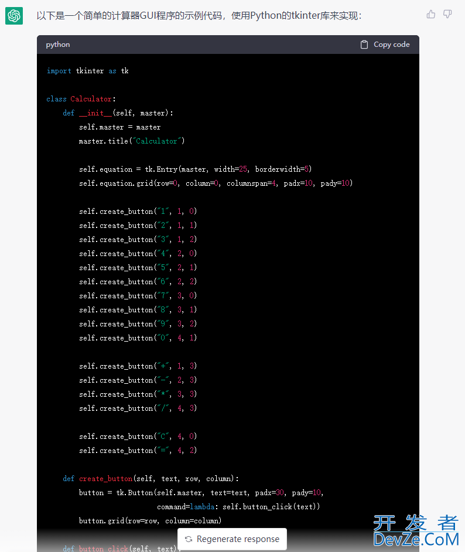Image resolution: width=465 pixels, height=552 pixels.
Task: Click the create_button("+", 1, 3) line
Action: [x=138, y=366]
